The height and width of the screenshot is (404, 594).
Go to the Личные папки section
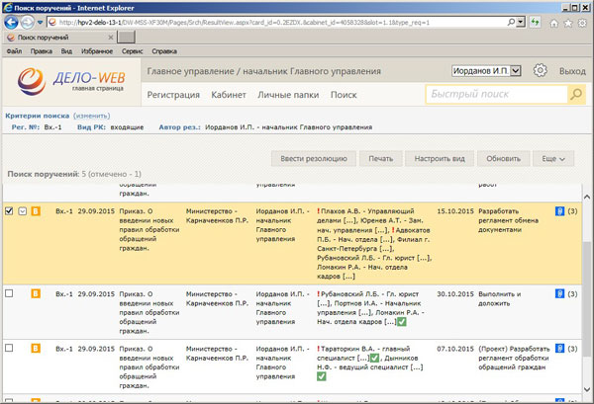pyautogui.click(x=288, y=95)
